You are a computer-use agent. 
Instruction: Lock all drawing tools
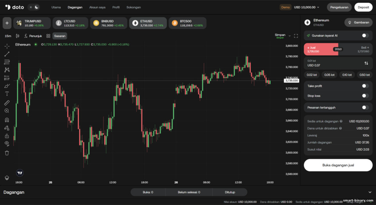pyautogui.click(x=7, y=136)
